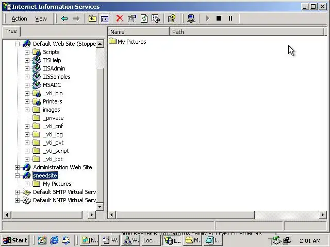The width and height of the screenshot is (330, 247).
Task: Expand the _vti_bin node
Action: [x=27, y=93]
